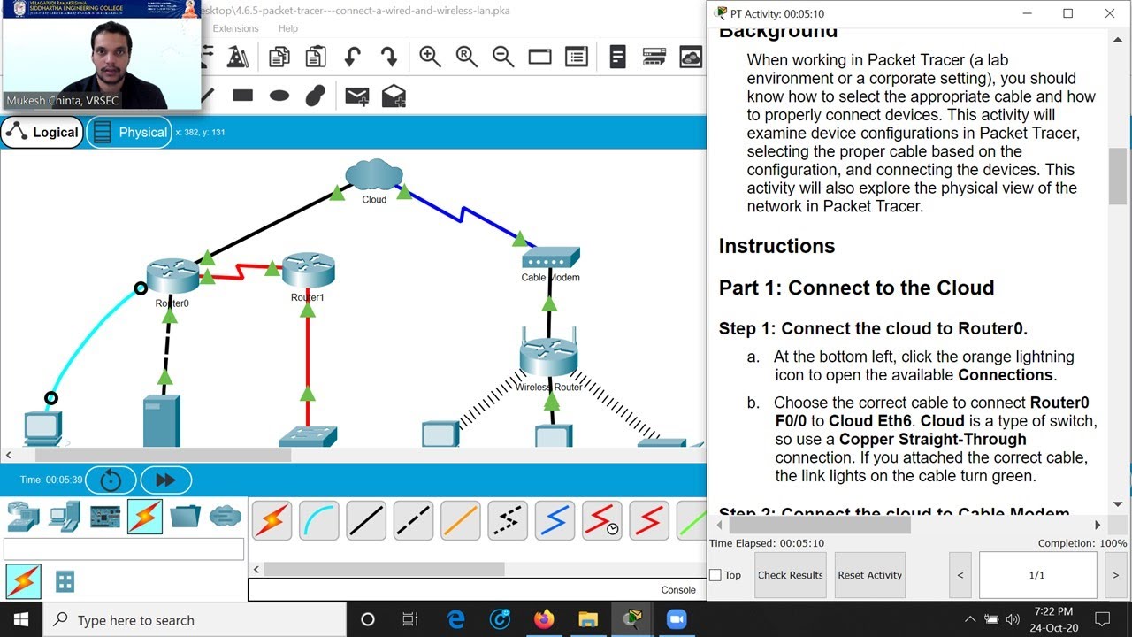Viewport: 1132px width, 637px height.
Task: Choose the blue Coaxial cable
Action: pos(555,521)
